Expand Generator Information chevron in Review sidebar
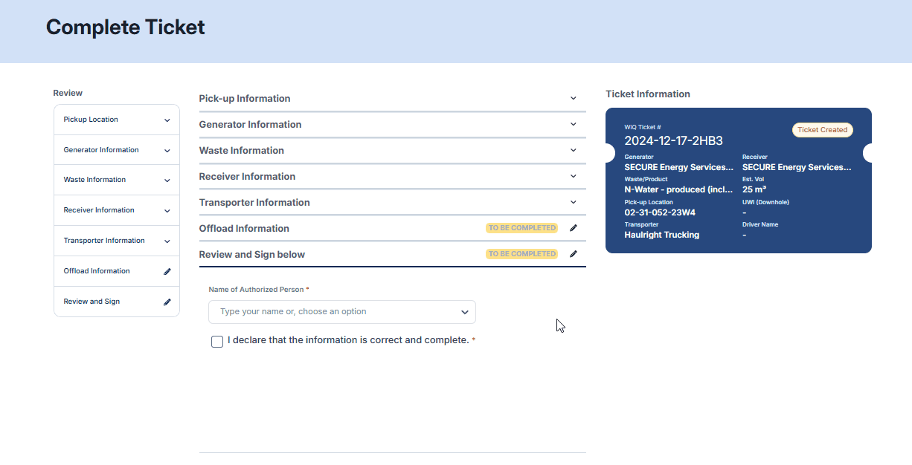The image size is (912, 465). tap(167, 151)
